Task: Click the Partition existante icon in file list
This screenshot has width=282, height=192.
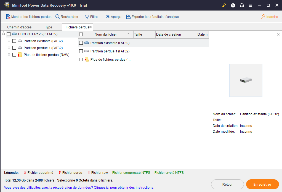Action: [87, 43]
